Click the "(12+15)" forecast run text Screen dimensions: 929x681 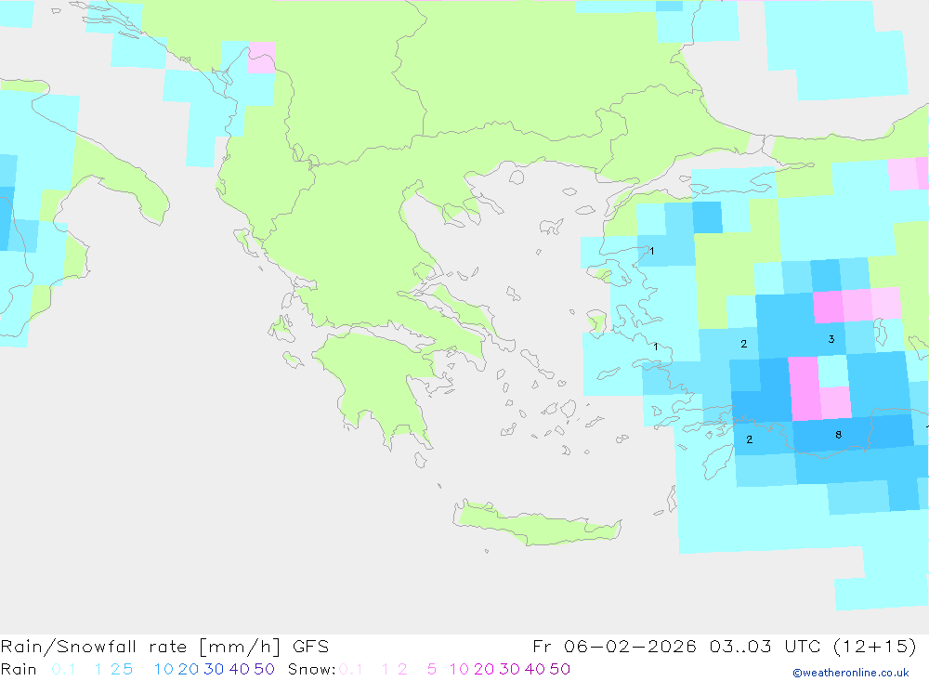tap(874, 646)
